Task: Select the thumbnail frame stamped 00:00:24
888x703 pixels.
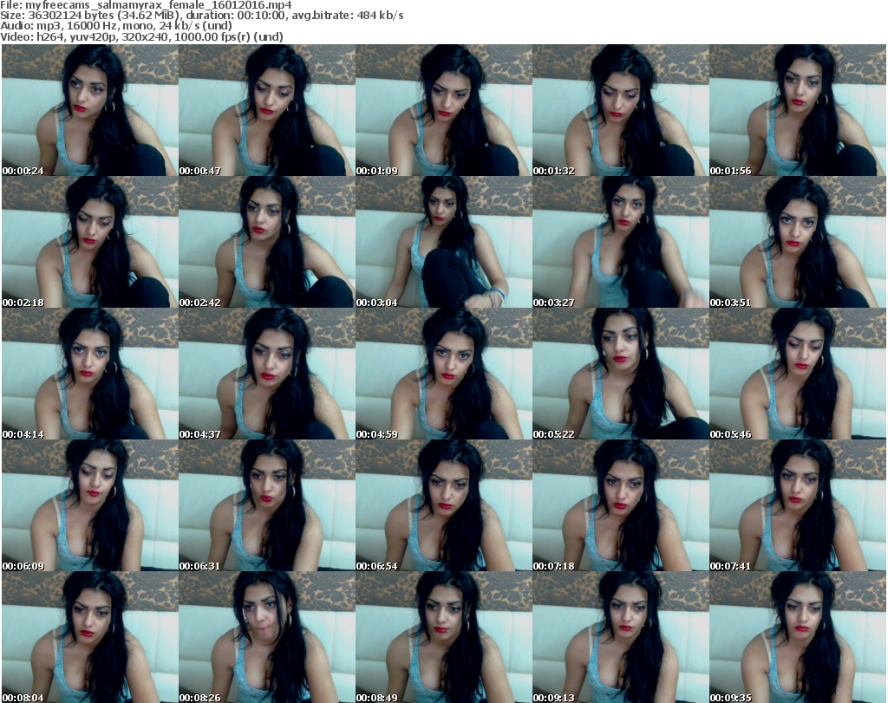Action: [x=90, y=110]
